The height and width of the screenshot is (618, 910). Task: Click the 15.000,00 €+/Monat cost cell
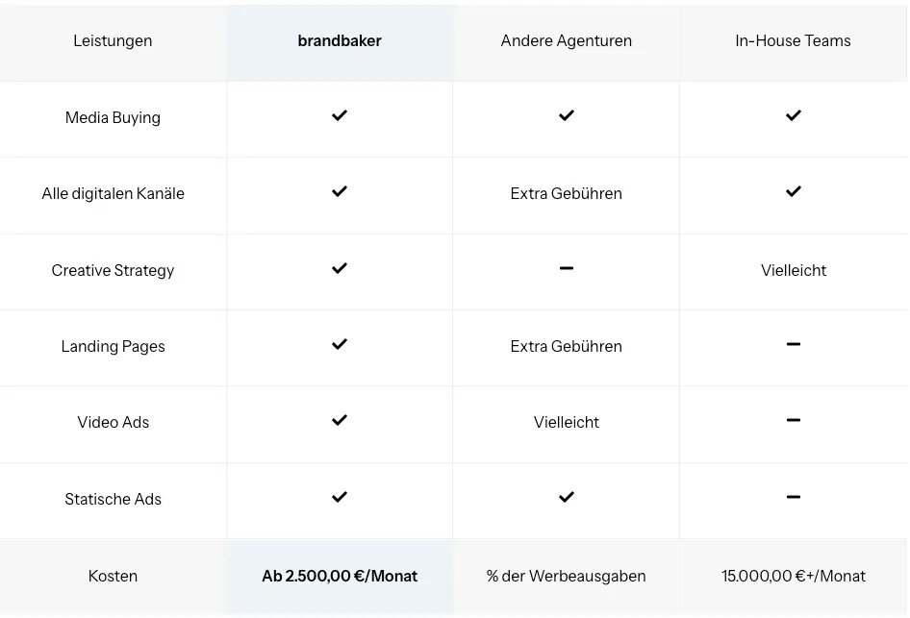[x=794, y=576]
